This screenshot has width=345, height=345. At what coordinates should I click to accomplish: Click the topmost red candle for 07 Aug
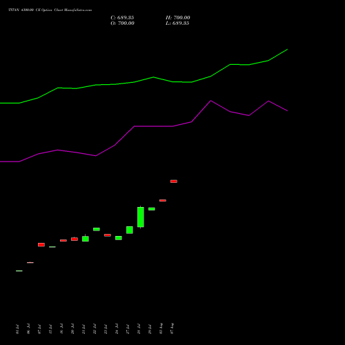tap(174, 181)
